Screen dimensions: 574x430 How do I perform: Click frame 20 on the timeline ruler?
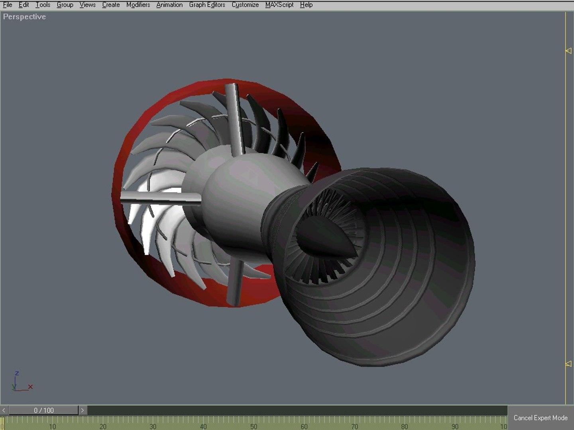(x=103, y=426)
